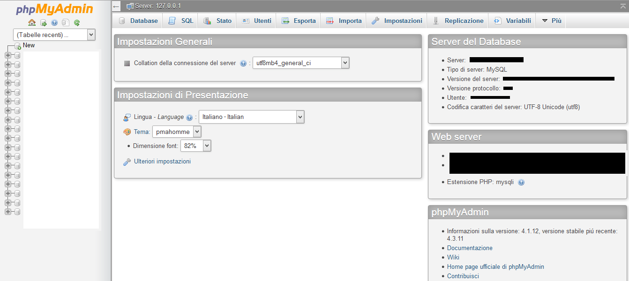Click the collapse chevron icon at top right
Viewport: 629px width, 281px height.
coord(622,6)
